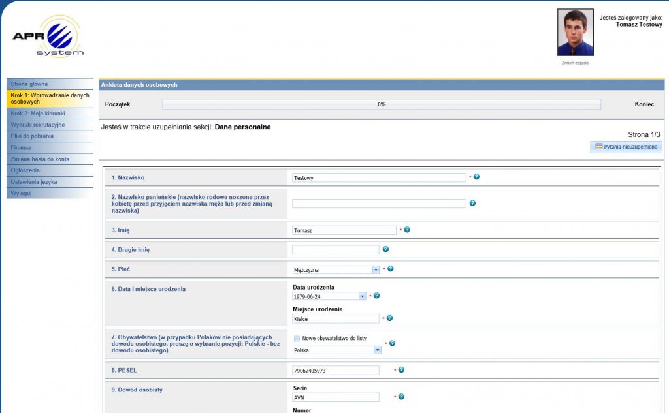The image size is (669, 413).
Task: Open Pliki do pobrania menu item
Action: (x=50, y=136)
